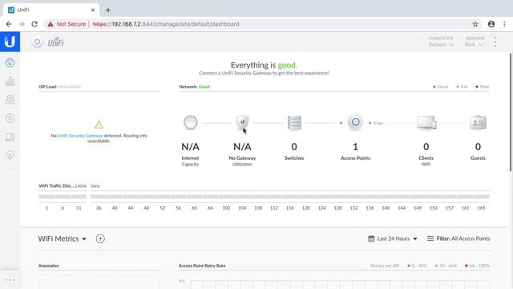The height and width of the screenshot is (289, 513).
Task: Open the Last 24 Hours range dropdown
Action: (x=393, y=238)
